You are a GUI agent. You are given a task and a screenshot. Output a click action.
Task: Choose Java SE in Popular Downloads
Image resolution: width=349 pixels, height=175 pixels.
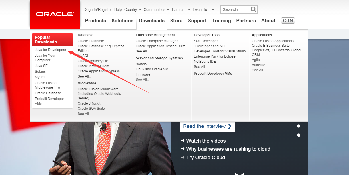pos(41,66)
